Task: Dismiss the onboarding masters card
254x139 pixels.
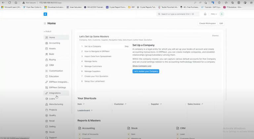Action: [x=215, y=35]
